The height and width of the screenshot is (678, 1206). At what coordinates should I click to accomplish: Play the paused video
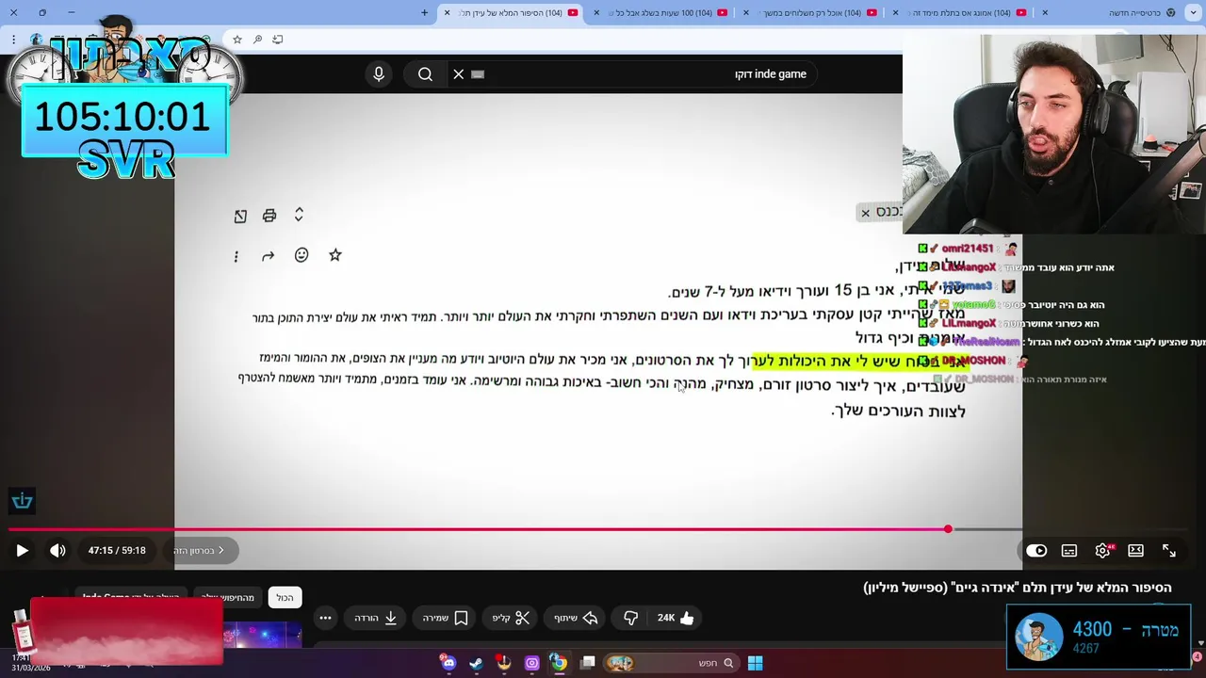(22, 551)
